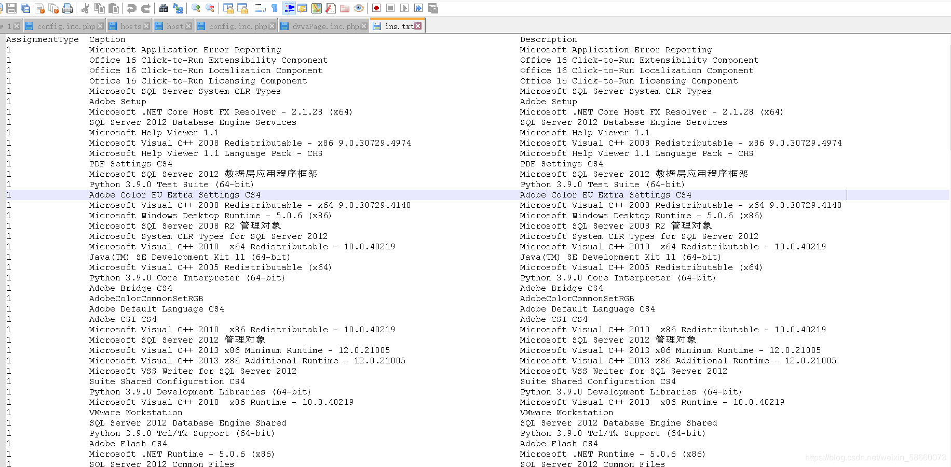This screenshot has height=467, width=951.
Task: Click the Save All toolbar icon
Action: click(x=25, y=8)
